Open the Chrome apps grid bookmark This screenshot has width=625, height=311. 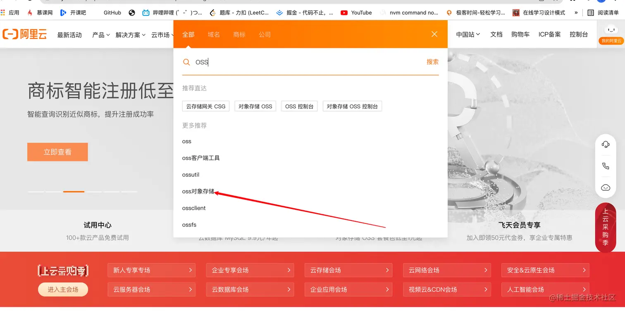point(10,13)
